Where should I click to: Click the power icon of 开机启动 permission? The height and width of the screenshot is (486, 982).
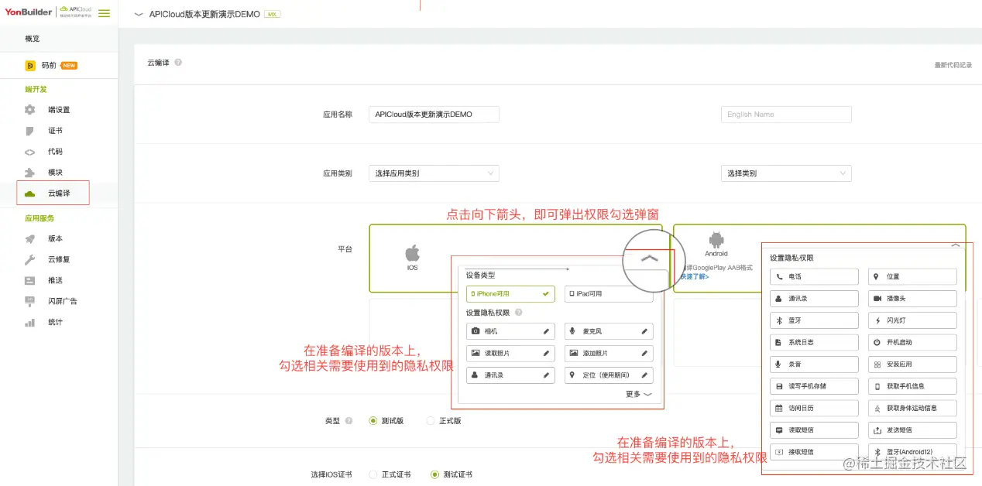coord(877,342)
